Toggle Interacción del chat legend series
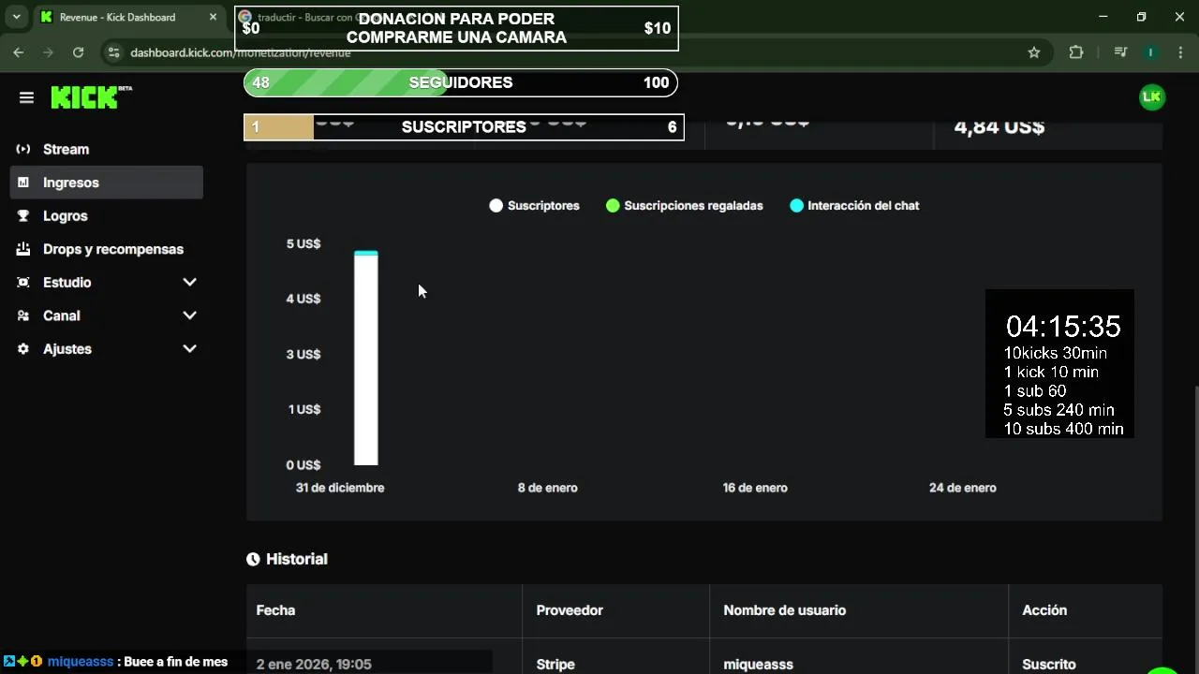1199x674 pixels. 853,205
